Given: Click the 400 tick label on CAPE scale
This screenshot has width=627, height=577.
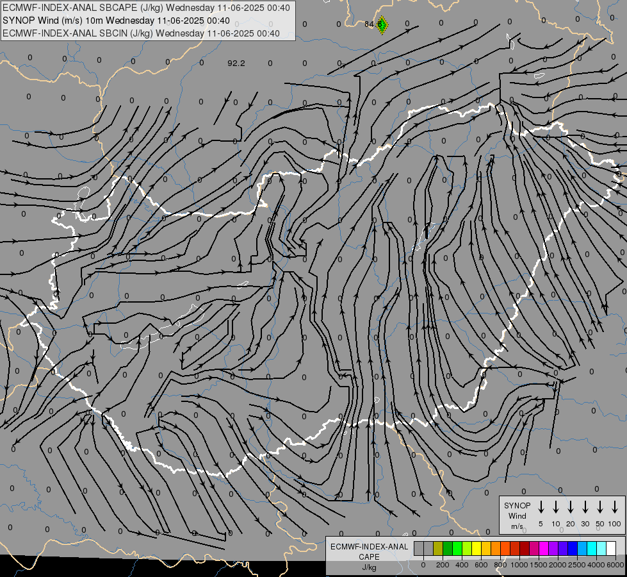Looking at the screenshot, I should click(462, 565).
